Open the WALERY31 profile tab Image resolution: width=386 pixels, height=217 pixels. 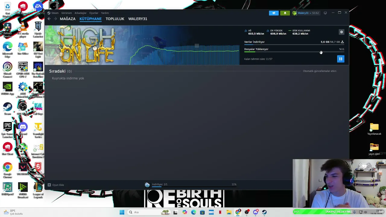(138, 19)
